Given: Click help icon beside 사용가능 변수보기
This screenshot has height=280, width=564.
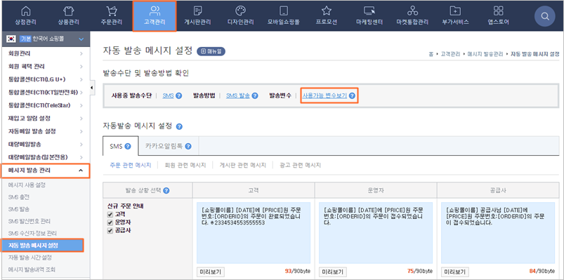Looking at the screenshot, I should pos(352,96).
